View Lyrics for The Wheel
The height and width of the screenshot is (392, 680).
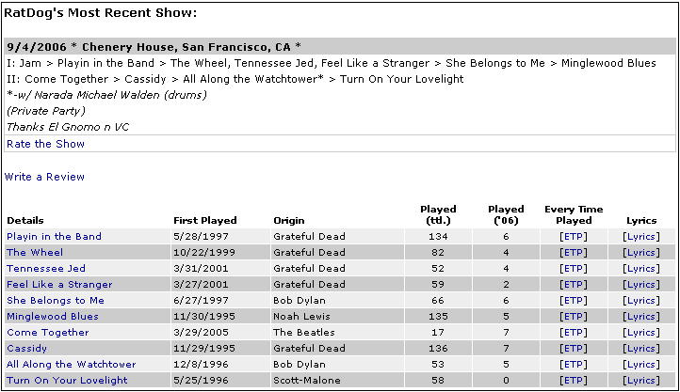[641, 253]
